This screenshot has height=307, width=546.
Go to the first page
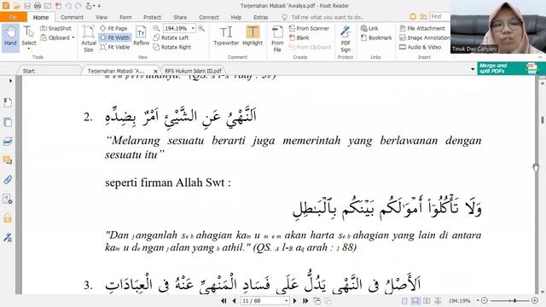(x=224, y=301)
